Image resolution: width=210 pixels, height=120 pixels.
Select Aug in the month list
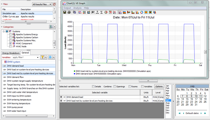click(168, 103)
